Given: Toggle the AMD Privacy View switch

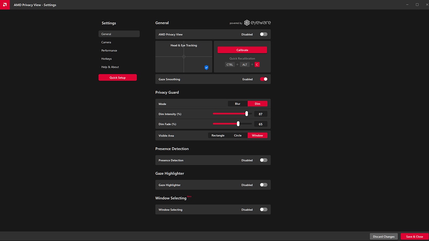Looking at the screenshot, I should pyautogui.click(x=264, y=34).
